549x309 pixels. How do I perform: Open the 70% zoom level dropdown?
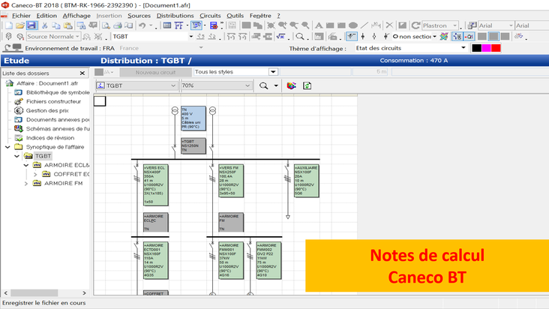[247, 85]
